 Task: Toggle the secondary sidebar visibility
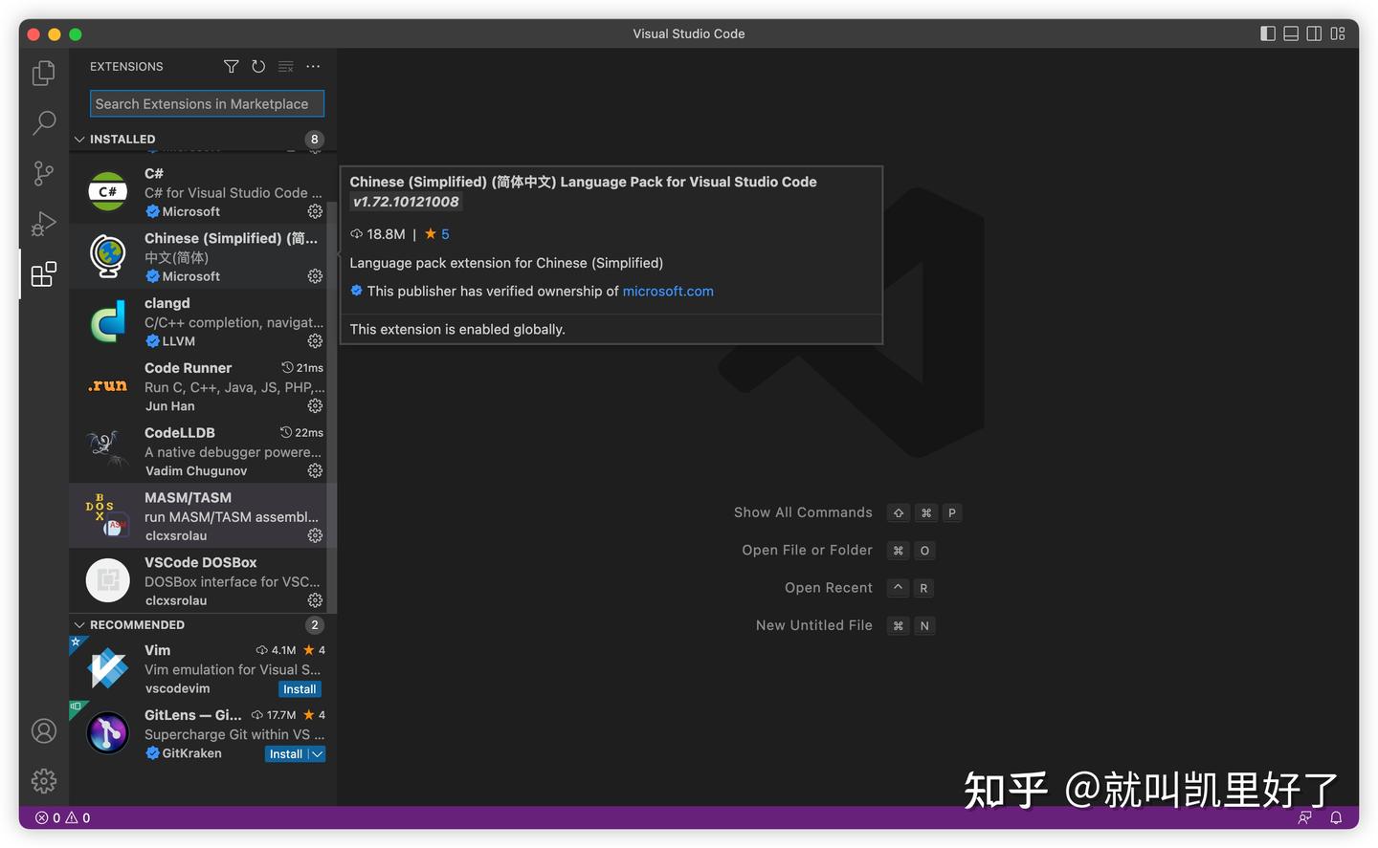click(1314, 33)
